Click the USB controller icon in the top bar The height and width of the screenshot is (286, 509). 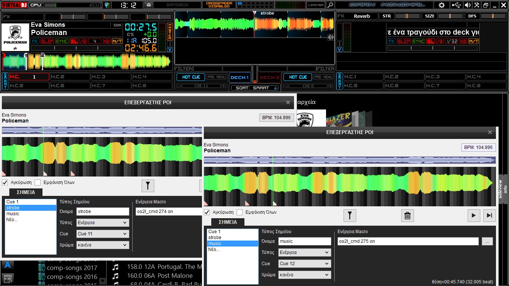[x=456, y=5]
